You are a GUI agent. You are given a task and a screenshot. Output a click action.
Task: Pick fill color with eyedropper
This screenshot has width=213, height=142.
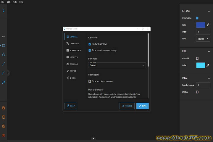click(208, 65)
